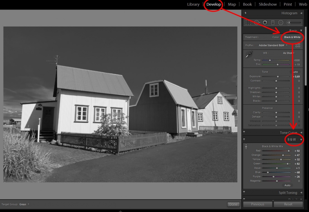Disable the Split Toning panel switch
Image resolution: width=309 pixels, height=212 pixels.
(x=244, y=192)
